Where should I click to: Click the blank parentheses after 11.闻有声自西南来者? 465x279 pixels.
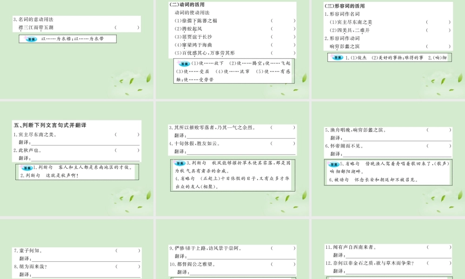pos(439,247)
